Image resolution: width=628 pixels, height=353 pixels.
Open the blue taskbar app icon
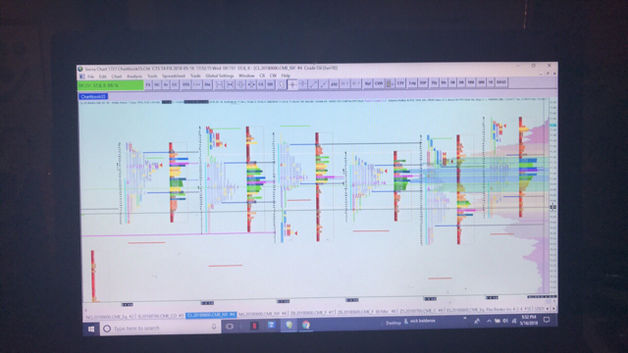(272, 326)
